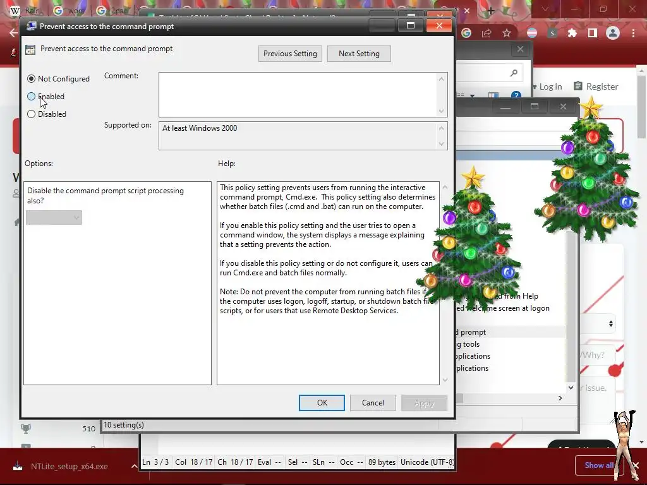Click the NTLite_setup_x64.exe download item
The width and height of the screenshot is (647, 485).
pyautogui.click(x=69, y=467)
